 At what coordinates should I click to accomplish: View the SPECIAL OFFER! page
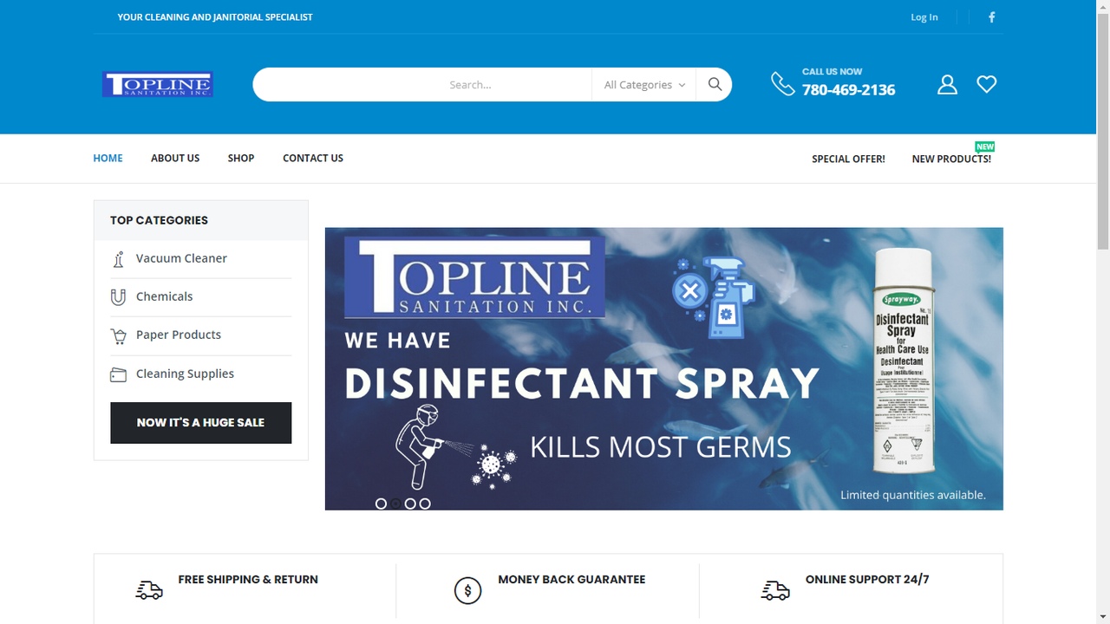[848, 159]
